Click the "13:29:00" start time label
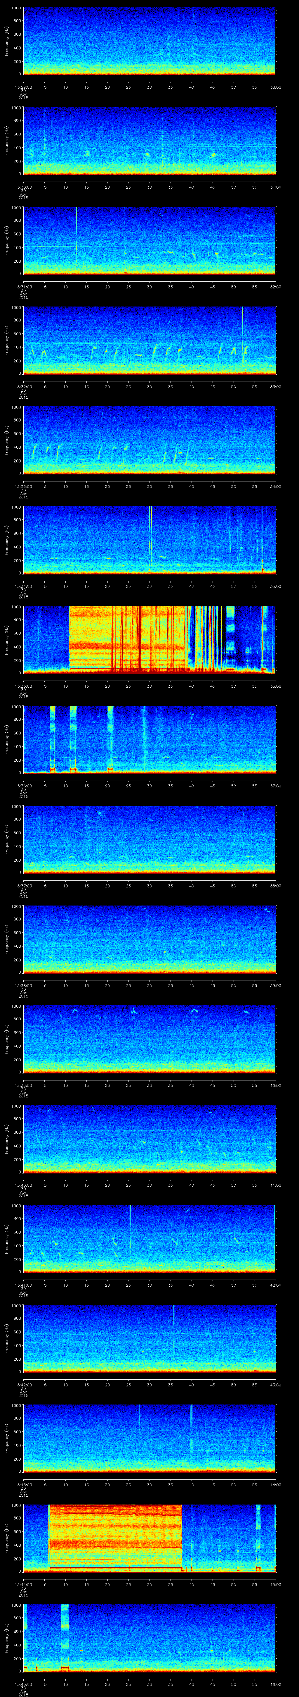This screenshot has width=299, height=1697. [x=23, y=86]
